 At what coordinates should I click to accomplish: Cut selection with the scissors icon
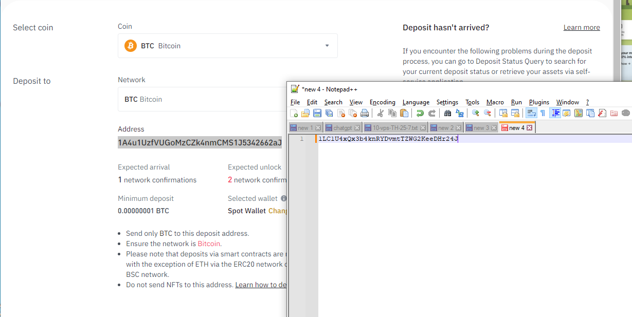click(x=380, y=113)
